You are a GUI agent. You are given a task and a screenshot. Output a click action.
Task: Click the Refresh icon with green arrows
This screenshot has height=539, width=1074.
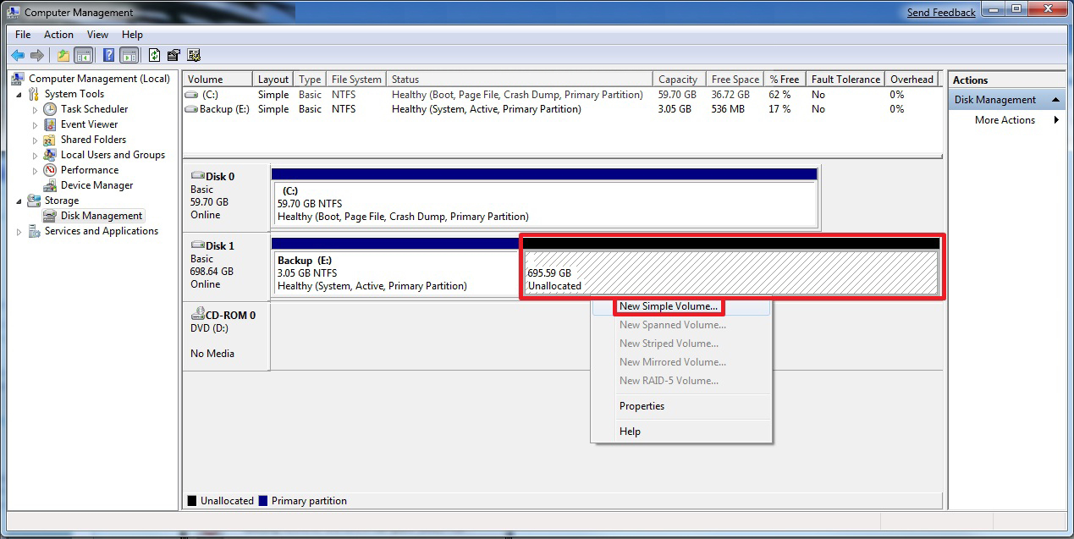(x=155, y=56)
